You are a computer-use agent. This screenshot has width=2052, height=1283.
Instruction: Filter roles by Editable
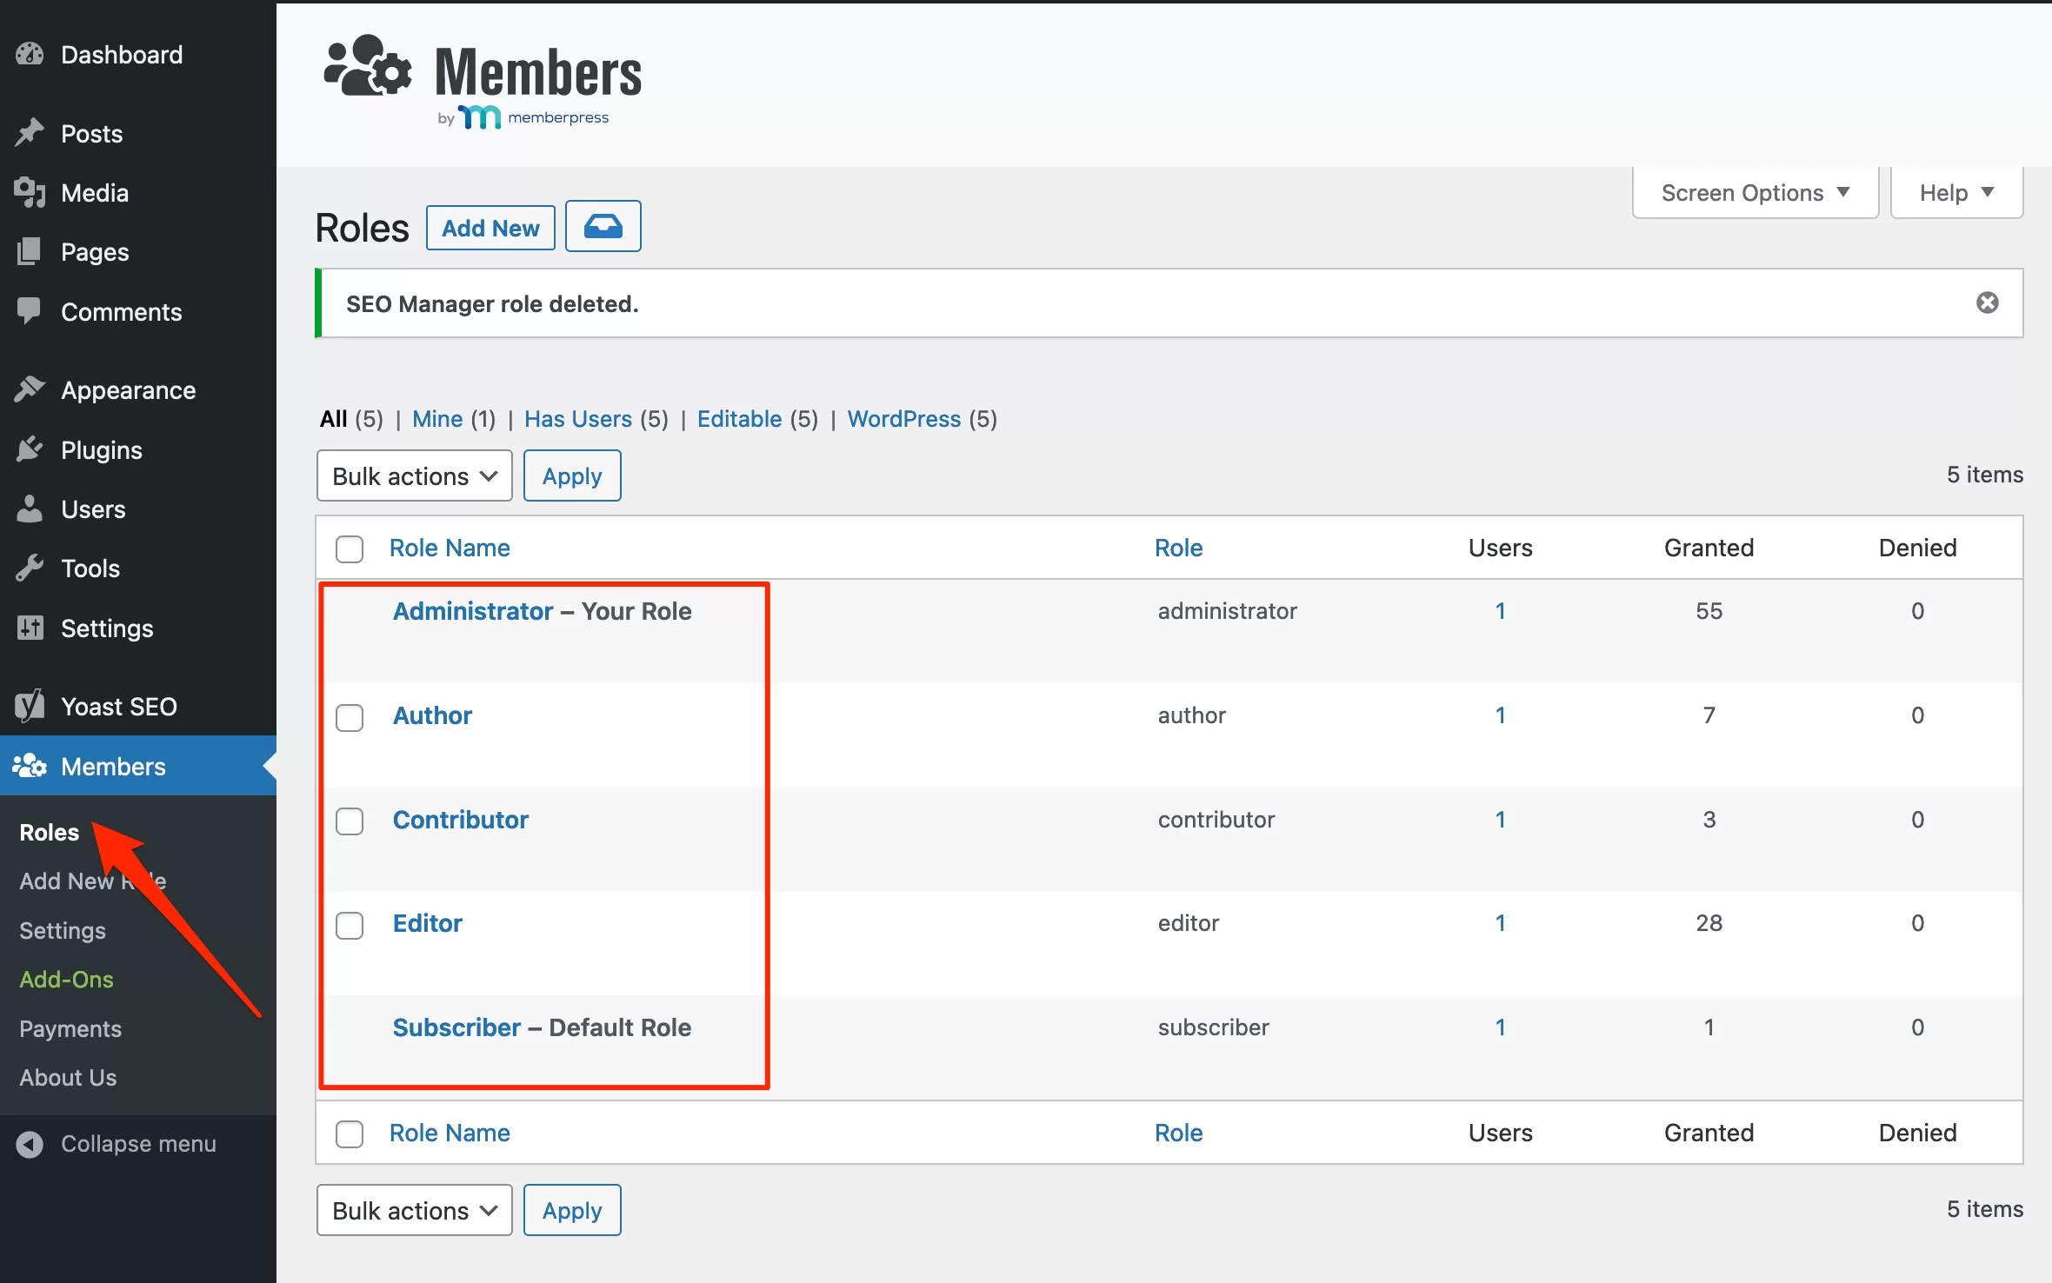click(740, 419)
